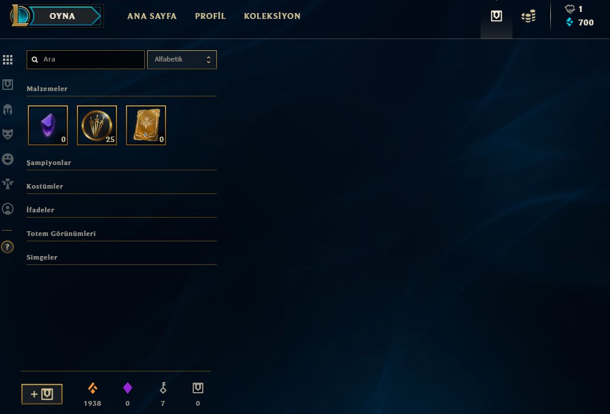Filter loot by ward skins icon
This screenshot has height=414, width=610.
(x=8, y=184)
